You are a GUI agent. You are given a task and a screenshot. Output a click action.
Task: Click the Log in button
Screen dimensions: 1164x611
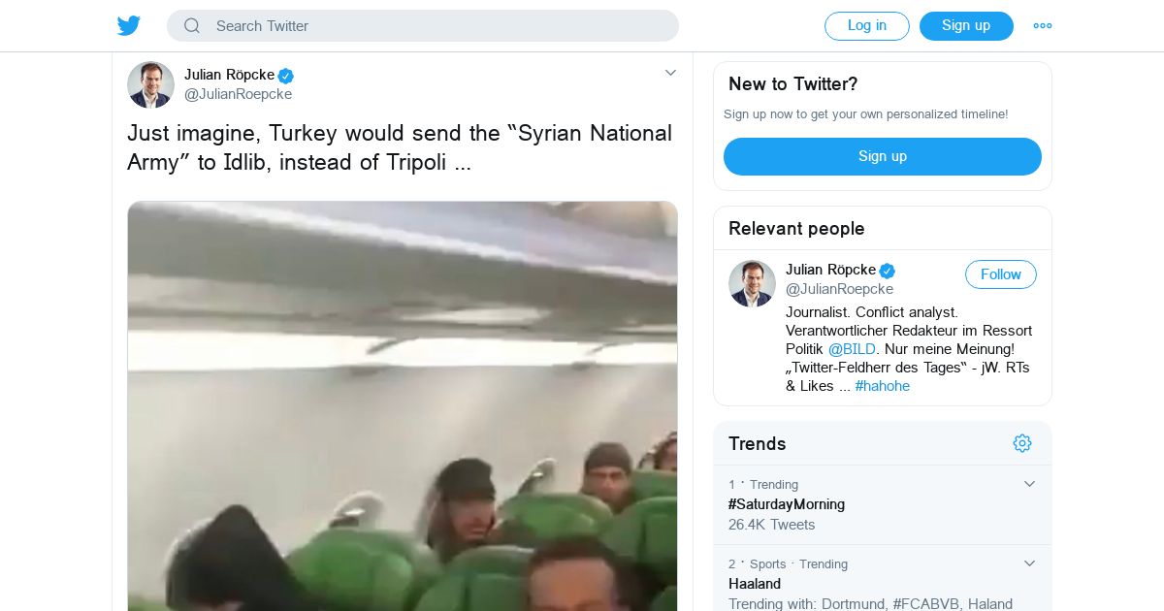click(867, 26)
